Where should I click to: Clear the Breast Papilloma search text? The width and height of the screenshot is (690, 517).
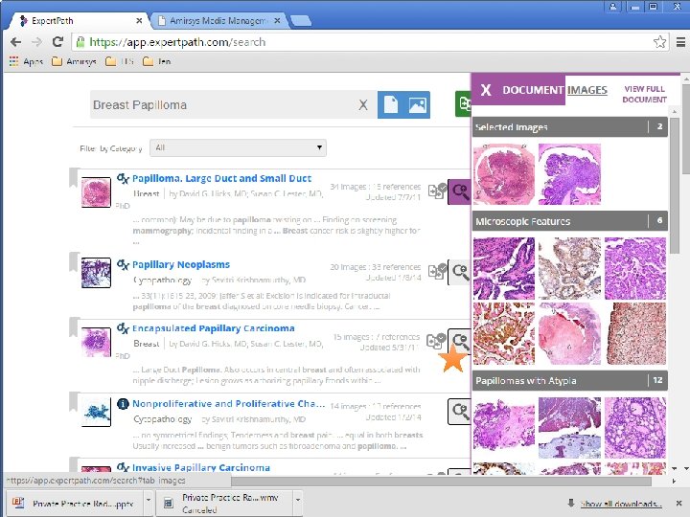pos(362,105)
